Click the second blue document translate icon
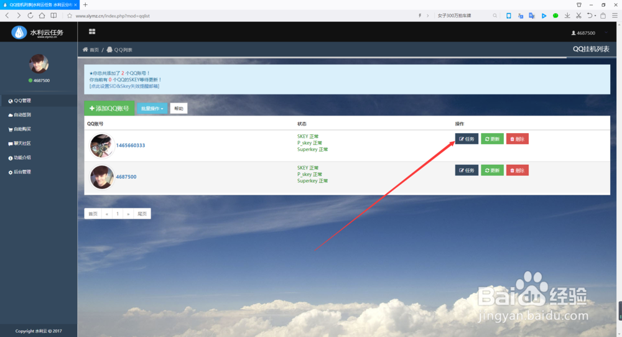The height and width of the screenshot is (337, 622). pos(532,16)
